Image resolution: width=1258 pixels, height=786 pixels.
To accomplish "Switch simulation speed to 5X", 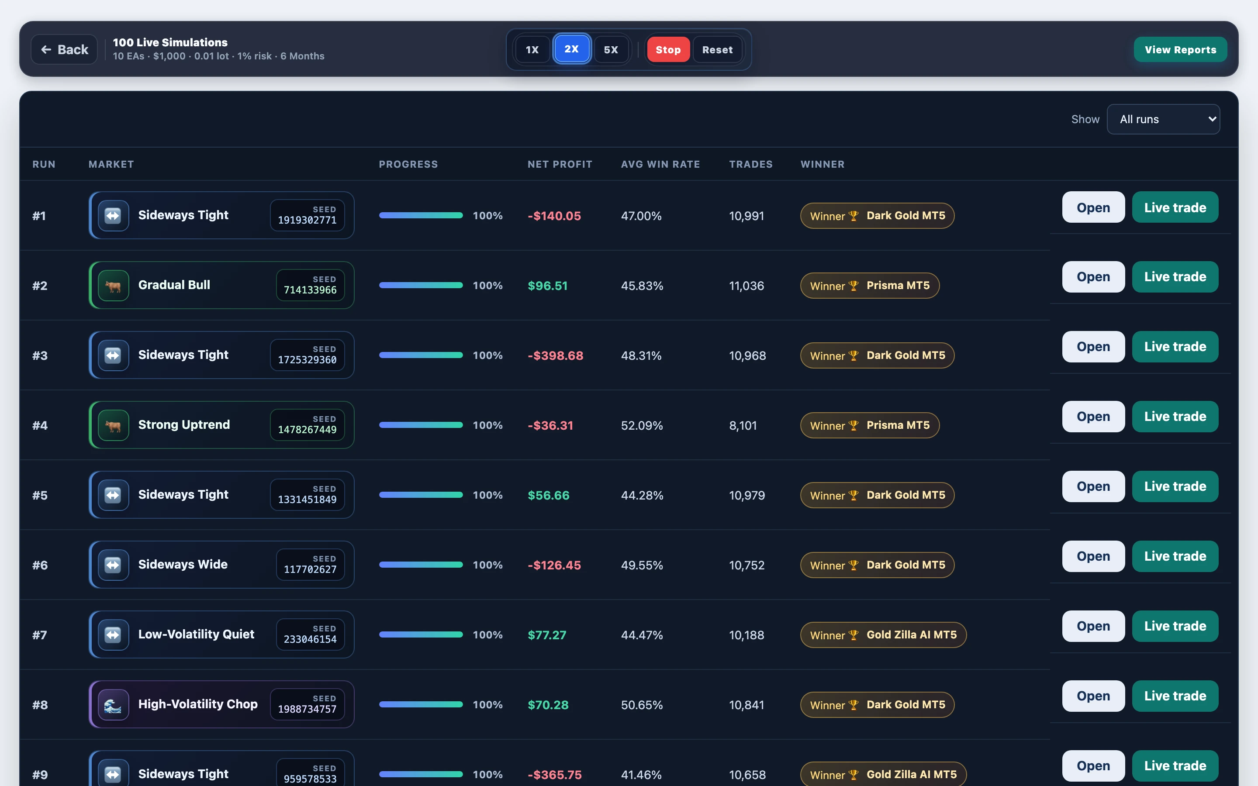I will tap(611, 49).
